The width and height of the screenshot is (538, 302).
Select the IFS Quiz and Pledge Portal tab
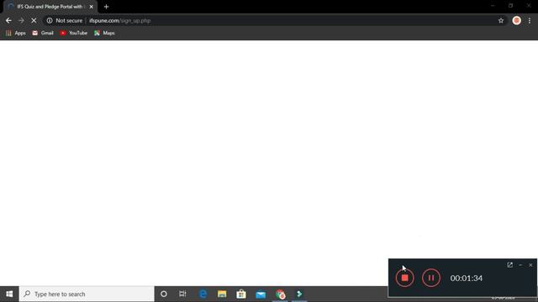(x=50, y=7)
